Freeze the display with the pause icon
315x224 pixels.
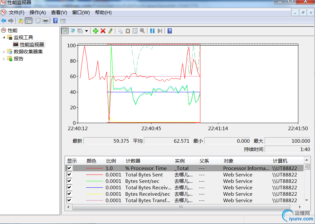coord(152,31)
